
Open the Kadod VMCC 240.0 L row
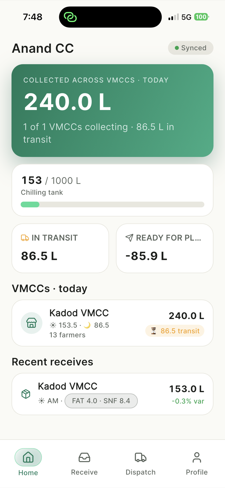(112, 323)
